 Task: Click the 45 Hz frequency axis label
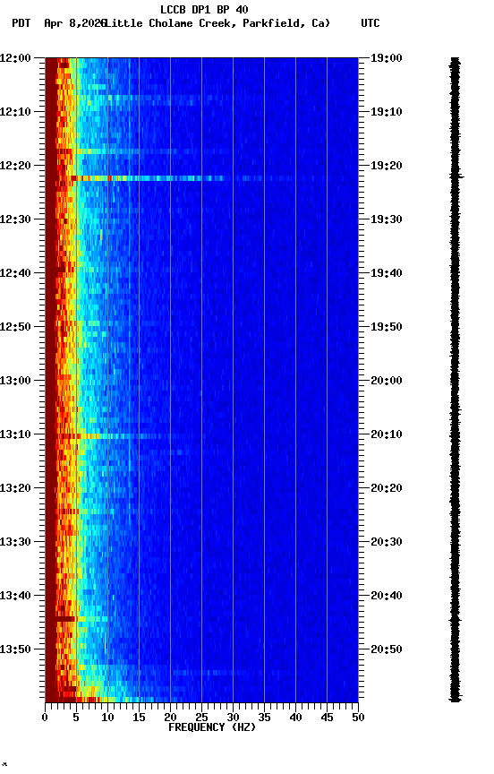(327, 718)
